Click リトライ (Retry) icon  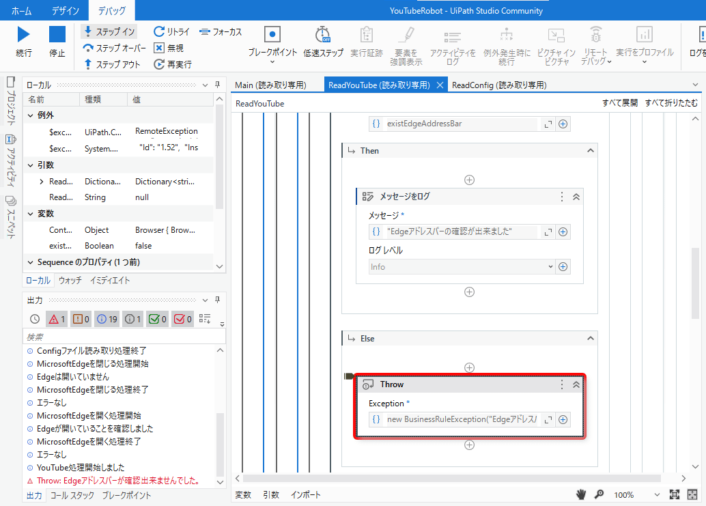click(159, 31)
